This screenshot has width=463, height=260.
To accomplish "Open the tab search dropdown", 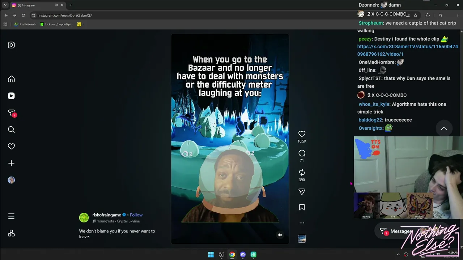I will pos(5,5).
